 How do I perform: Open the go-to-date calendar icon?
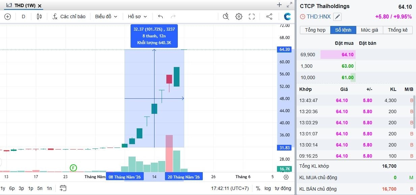(x=63, y=188)
